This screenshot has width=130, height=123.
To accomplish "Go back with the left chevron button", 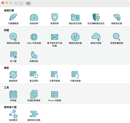I will (16, 3).
